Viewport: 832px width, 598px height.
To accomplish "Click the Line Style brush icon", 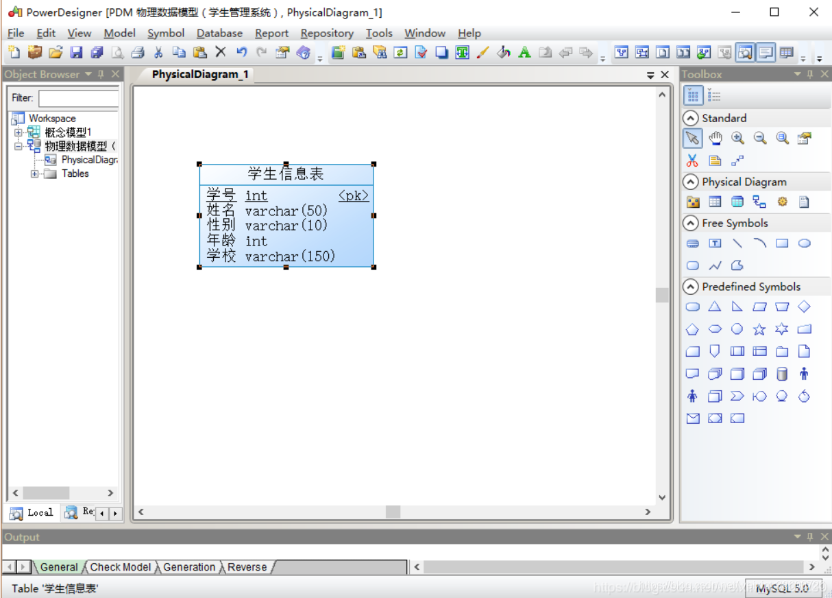I will coord(483,52).
